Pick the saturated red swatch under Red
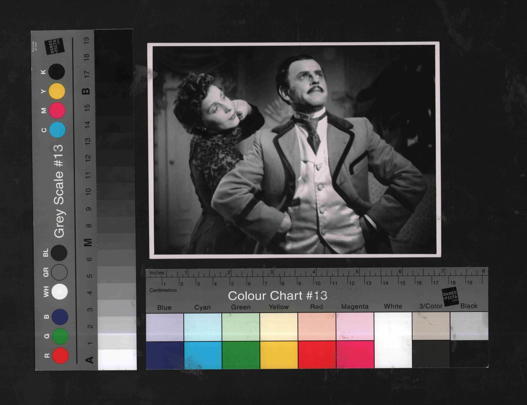The height and width of the screenshot is (405, 527). 317,355
